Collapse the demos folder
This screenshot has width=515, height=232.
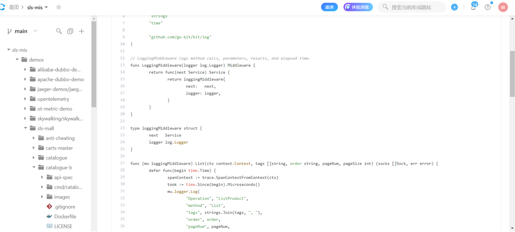point(17,60)
